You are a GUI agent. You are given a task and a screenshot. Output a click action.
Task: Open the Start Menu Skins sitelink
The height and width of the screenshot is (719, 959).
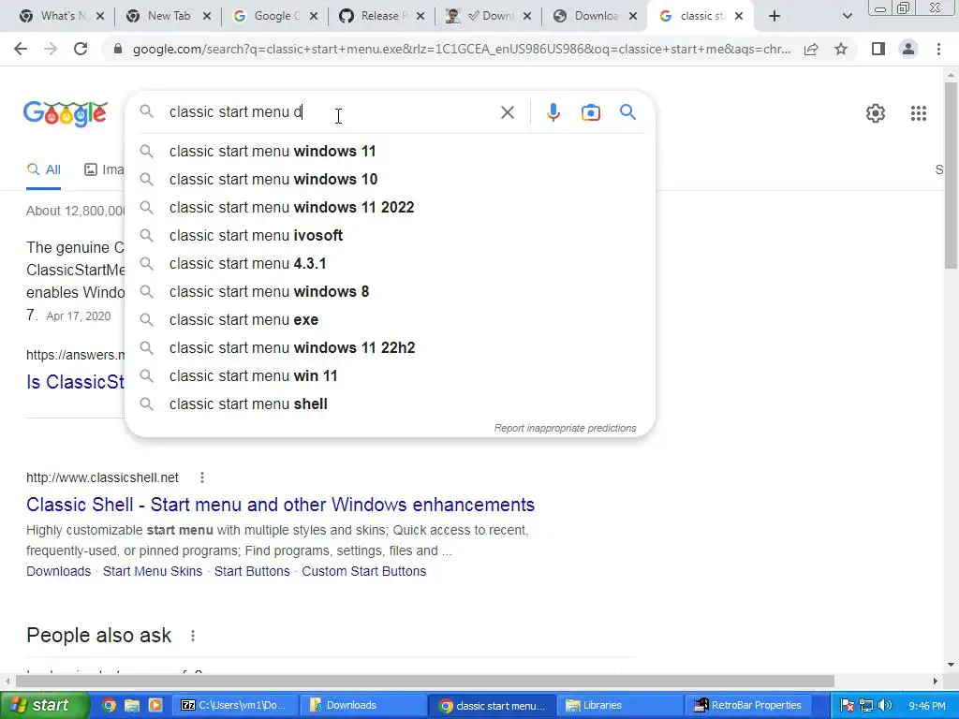point(153,571)
